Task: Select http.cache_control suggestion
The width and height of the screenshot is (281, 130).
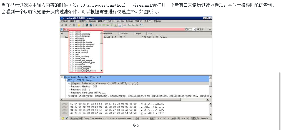Action: pos(79,52)
